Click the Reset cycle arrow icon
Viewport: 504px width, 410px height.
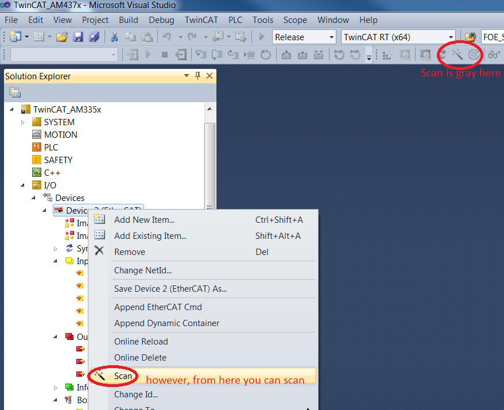click(x=266, y=55)
